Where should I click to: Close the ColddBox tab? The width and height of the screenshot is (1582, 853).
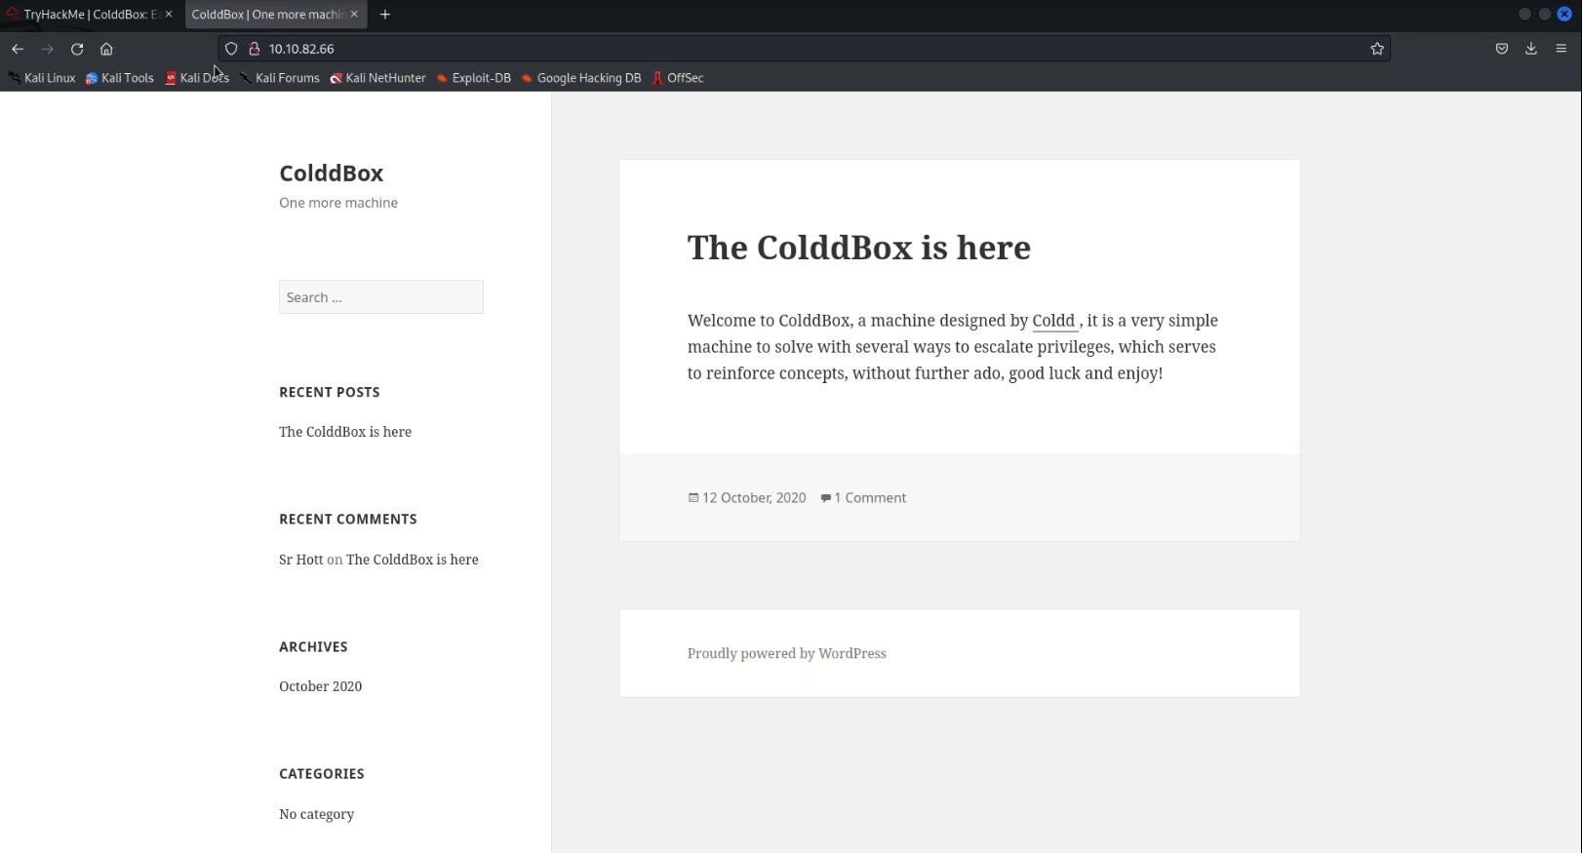click(354, 15)
